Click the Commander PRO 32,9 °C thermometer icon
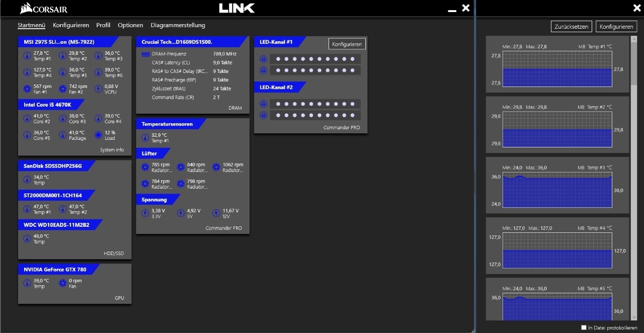Viewport: 644px width, 333px height. point(145,138)
